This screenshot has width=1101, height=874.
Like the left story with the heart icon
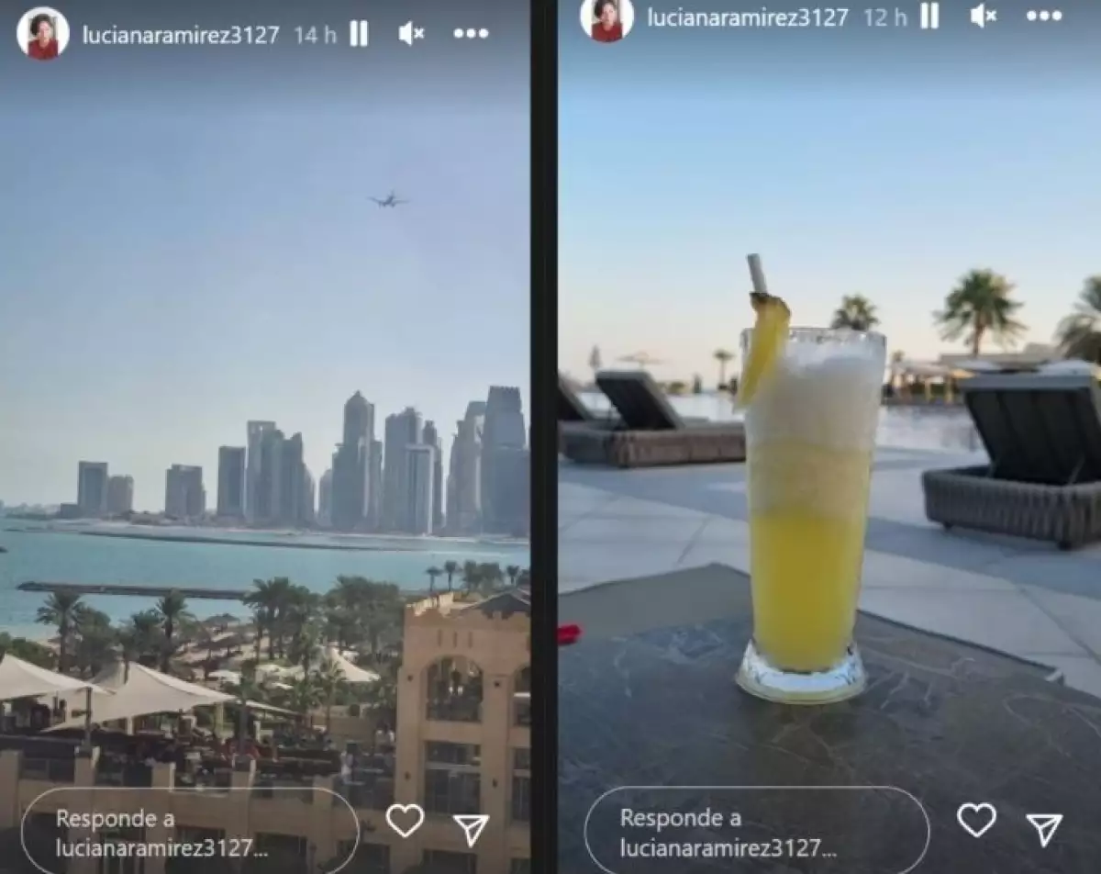pyautogui.click(x=405, y=820)
